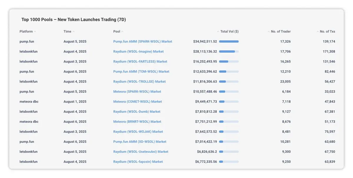Sort by No. of Txs column
Viewport: 353px width, 178px height.
326,31
